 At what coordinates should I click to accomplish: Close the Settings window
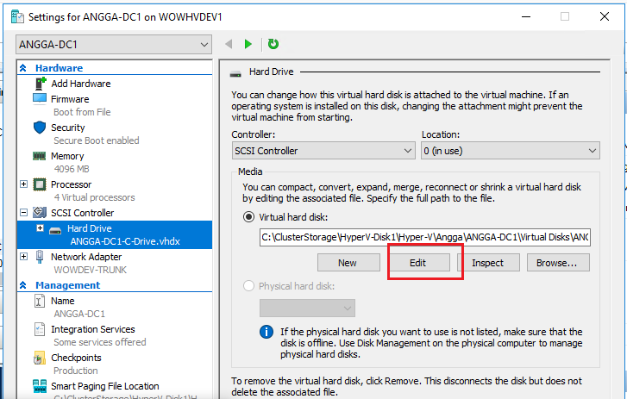605,16
